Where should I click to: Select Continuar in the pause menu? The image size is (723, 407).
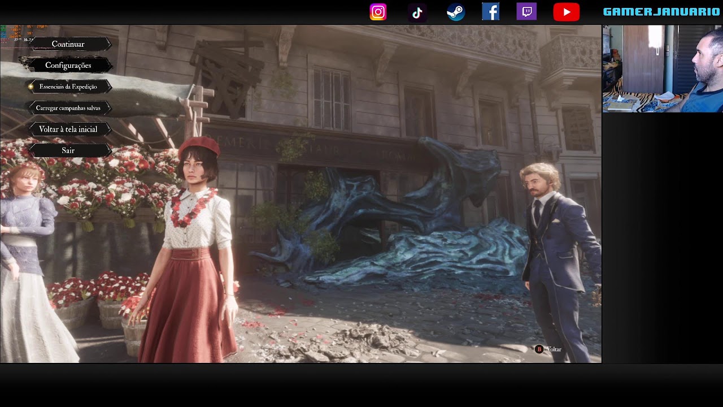pyautogui.click(x=68, y=44)
